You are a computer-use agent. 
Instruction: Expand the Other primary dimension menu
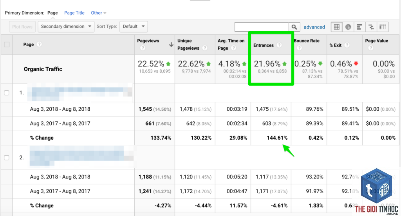(98, 13)
